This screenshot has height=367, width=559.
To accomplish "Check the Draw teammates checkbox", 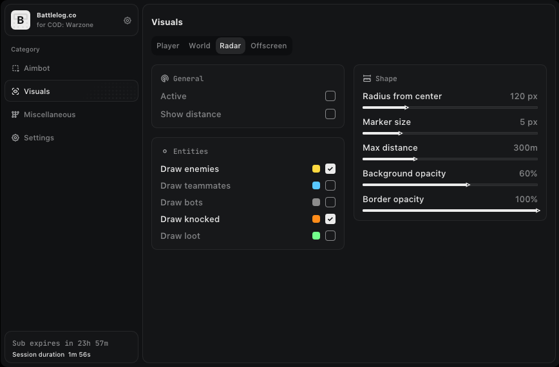I will point(330,185).
